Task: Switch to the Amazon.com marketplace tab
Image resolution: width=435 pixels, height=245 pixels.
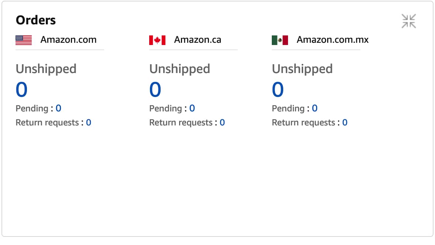Action: click(x=69, y=40)
